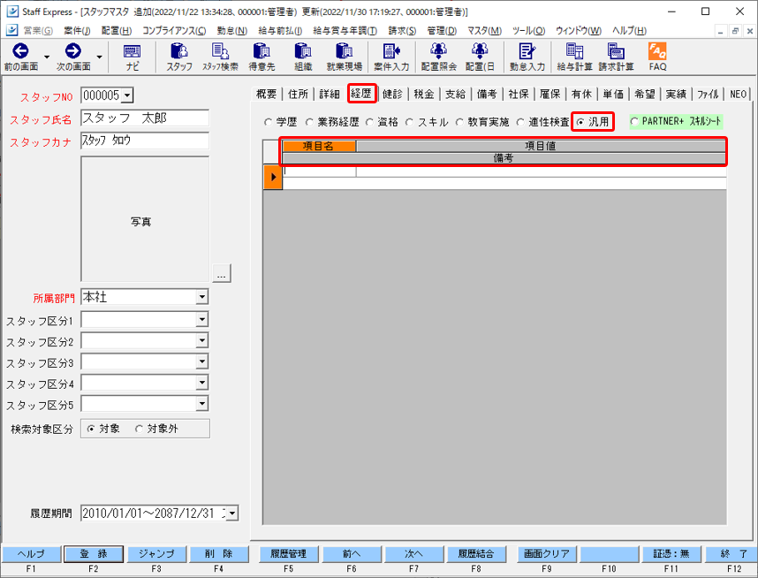Select the 学歴 radio button
The height and width of the screenshot is (578, 758).
point(268,122)
